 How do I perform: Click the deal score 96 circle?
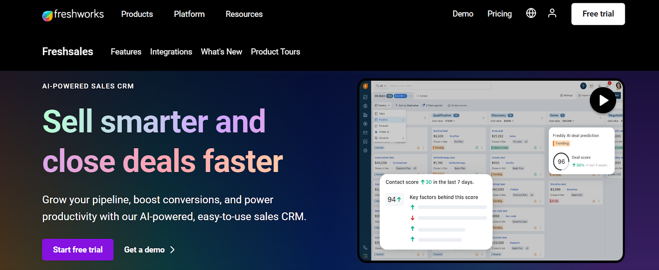(x=561, y=162)
